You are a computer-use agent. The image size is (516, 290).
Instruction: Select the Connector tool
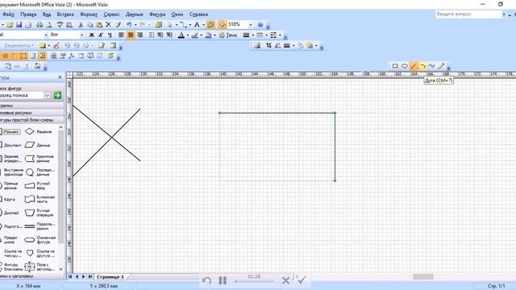(x=183, y=25)
